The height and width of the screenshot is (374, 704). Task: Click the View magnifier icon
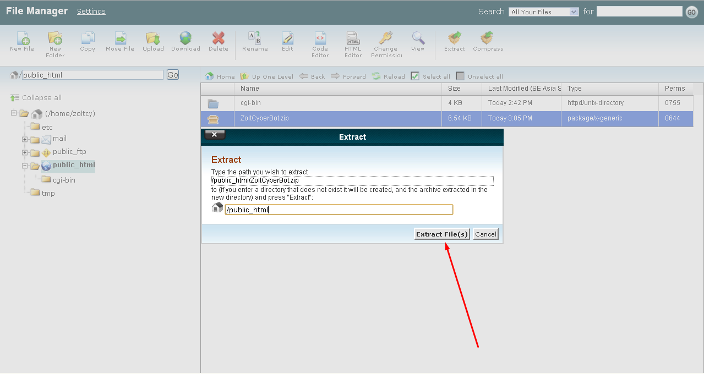coord(418,38)
